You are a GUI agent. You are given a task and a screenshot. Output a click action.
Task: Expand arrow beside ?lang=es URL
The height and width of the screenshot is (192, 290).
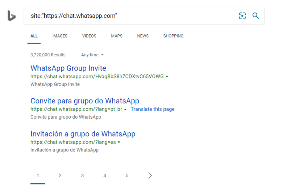point(119,142)
